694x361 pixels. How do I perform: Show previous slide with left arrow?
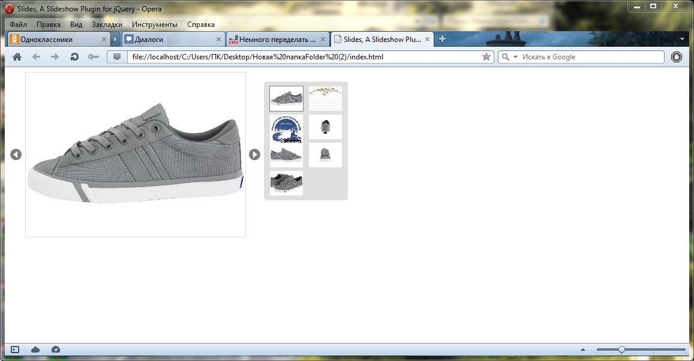(x=16, y=154)
